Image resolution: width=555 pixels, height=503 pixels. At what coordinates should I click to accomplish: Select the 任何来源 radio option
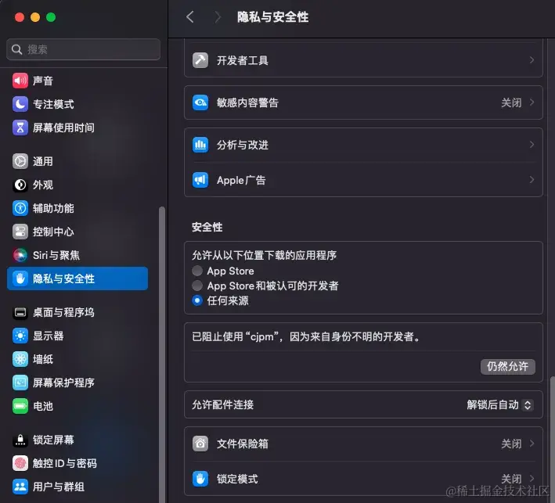click(x=197, y=300)
